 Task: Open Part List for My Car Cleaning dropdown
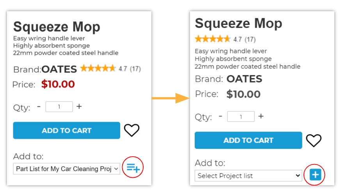pyautogui.click(x=67, y=169)
